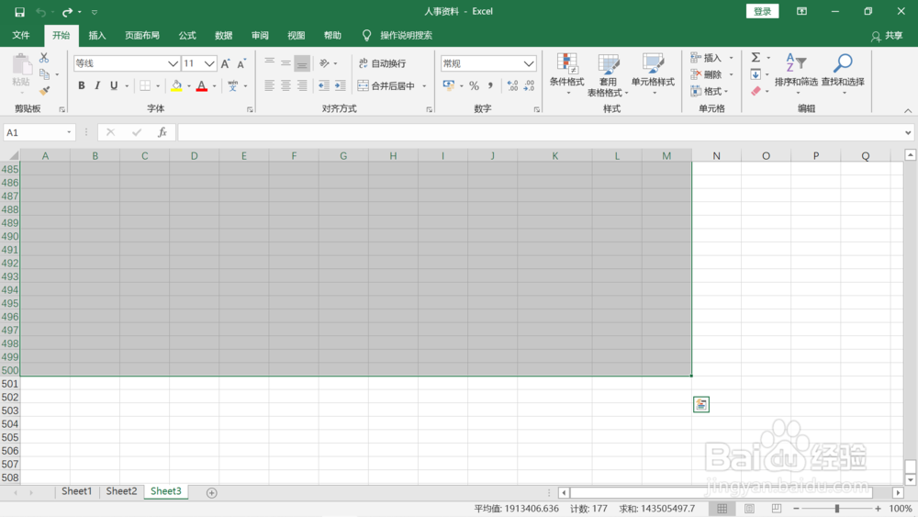918x517 pixels.
Task: Collapse the ribbon
Action: point(908,111)
